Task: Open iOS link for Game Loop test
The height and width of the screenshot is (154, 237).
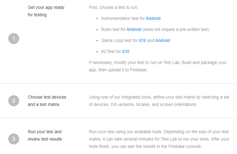Action: (x=142, y=40)
